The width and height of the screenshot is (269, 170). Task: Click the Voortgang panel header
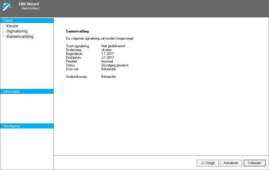[27, 126]
